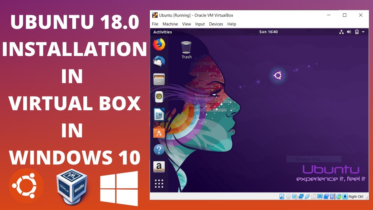Click the hard disk activity status icon

282,196
